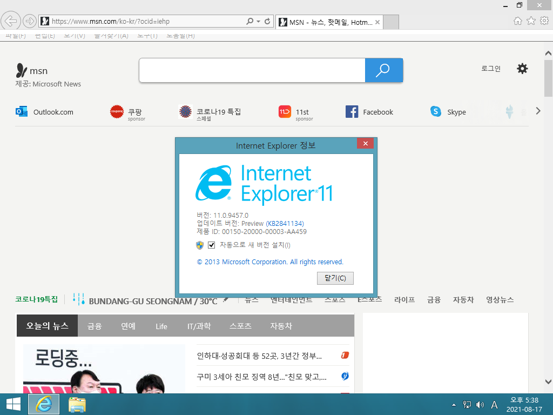The image size is (553, 415).
Task: Refresh the page with the reload icon
Action: point(267,21)
